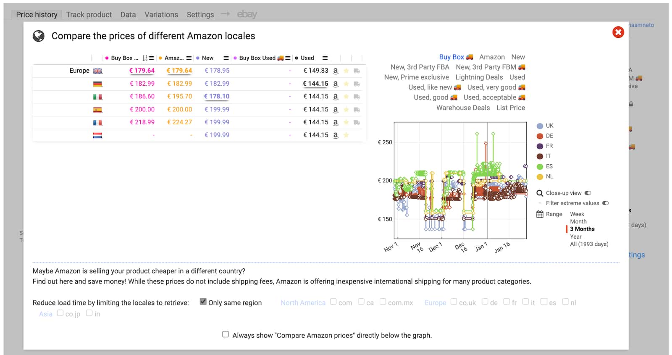The image size is (672, 355).
Task: Toggle the Filter extreme values switch
Action: point(605,203)
